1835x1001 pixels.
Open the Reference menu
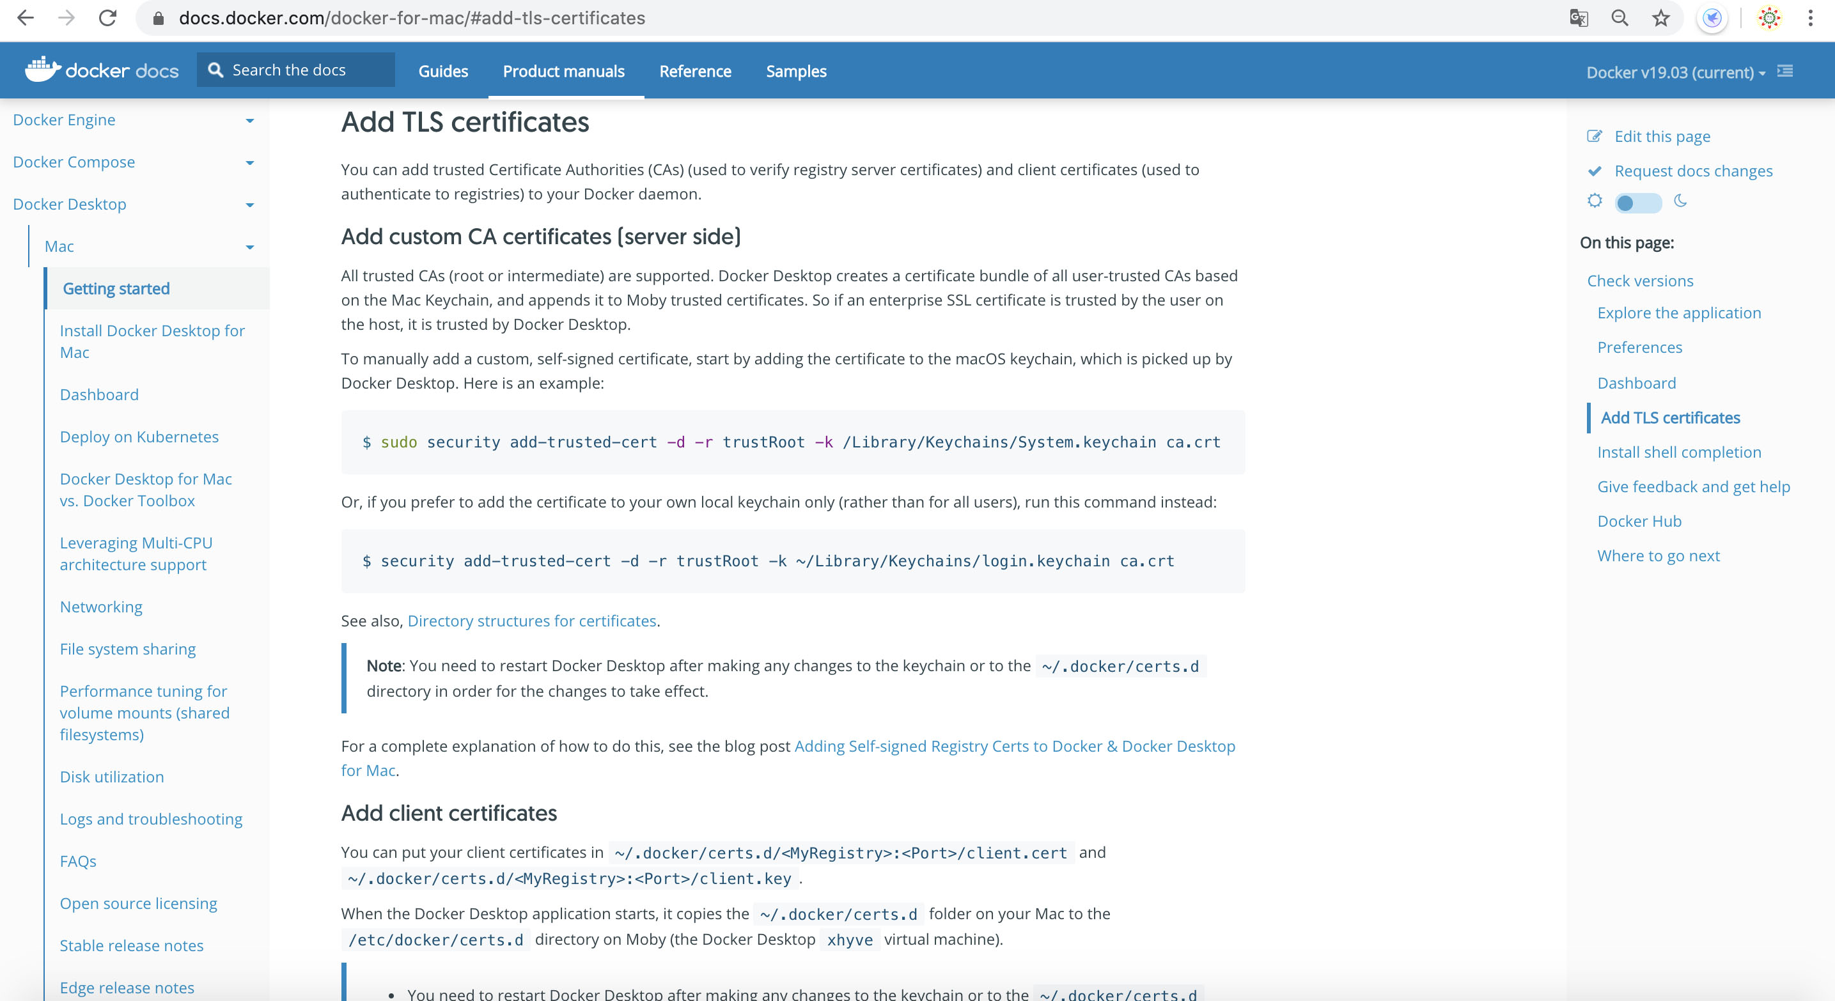695,71
